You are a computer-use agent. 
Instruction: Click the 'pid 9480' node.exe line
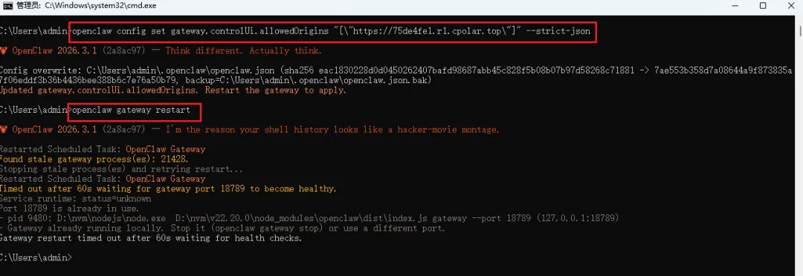click(x=309, y=218)
